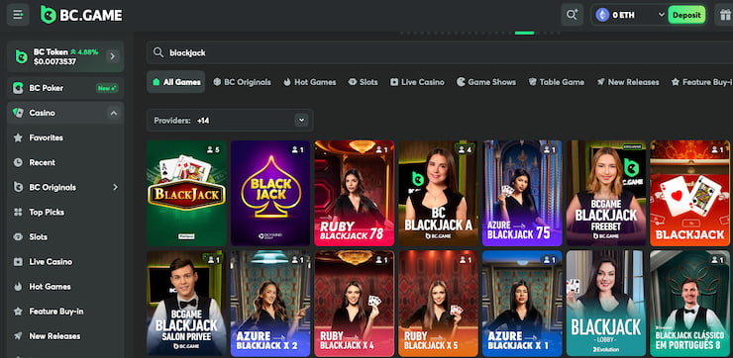This screenshot has height=358, width=733.
Task: Click the Live Casino sidebar icon
Action: 18,262
